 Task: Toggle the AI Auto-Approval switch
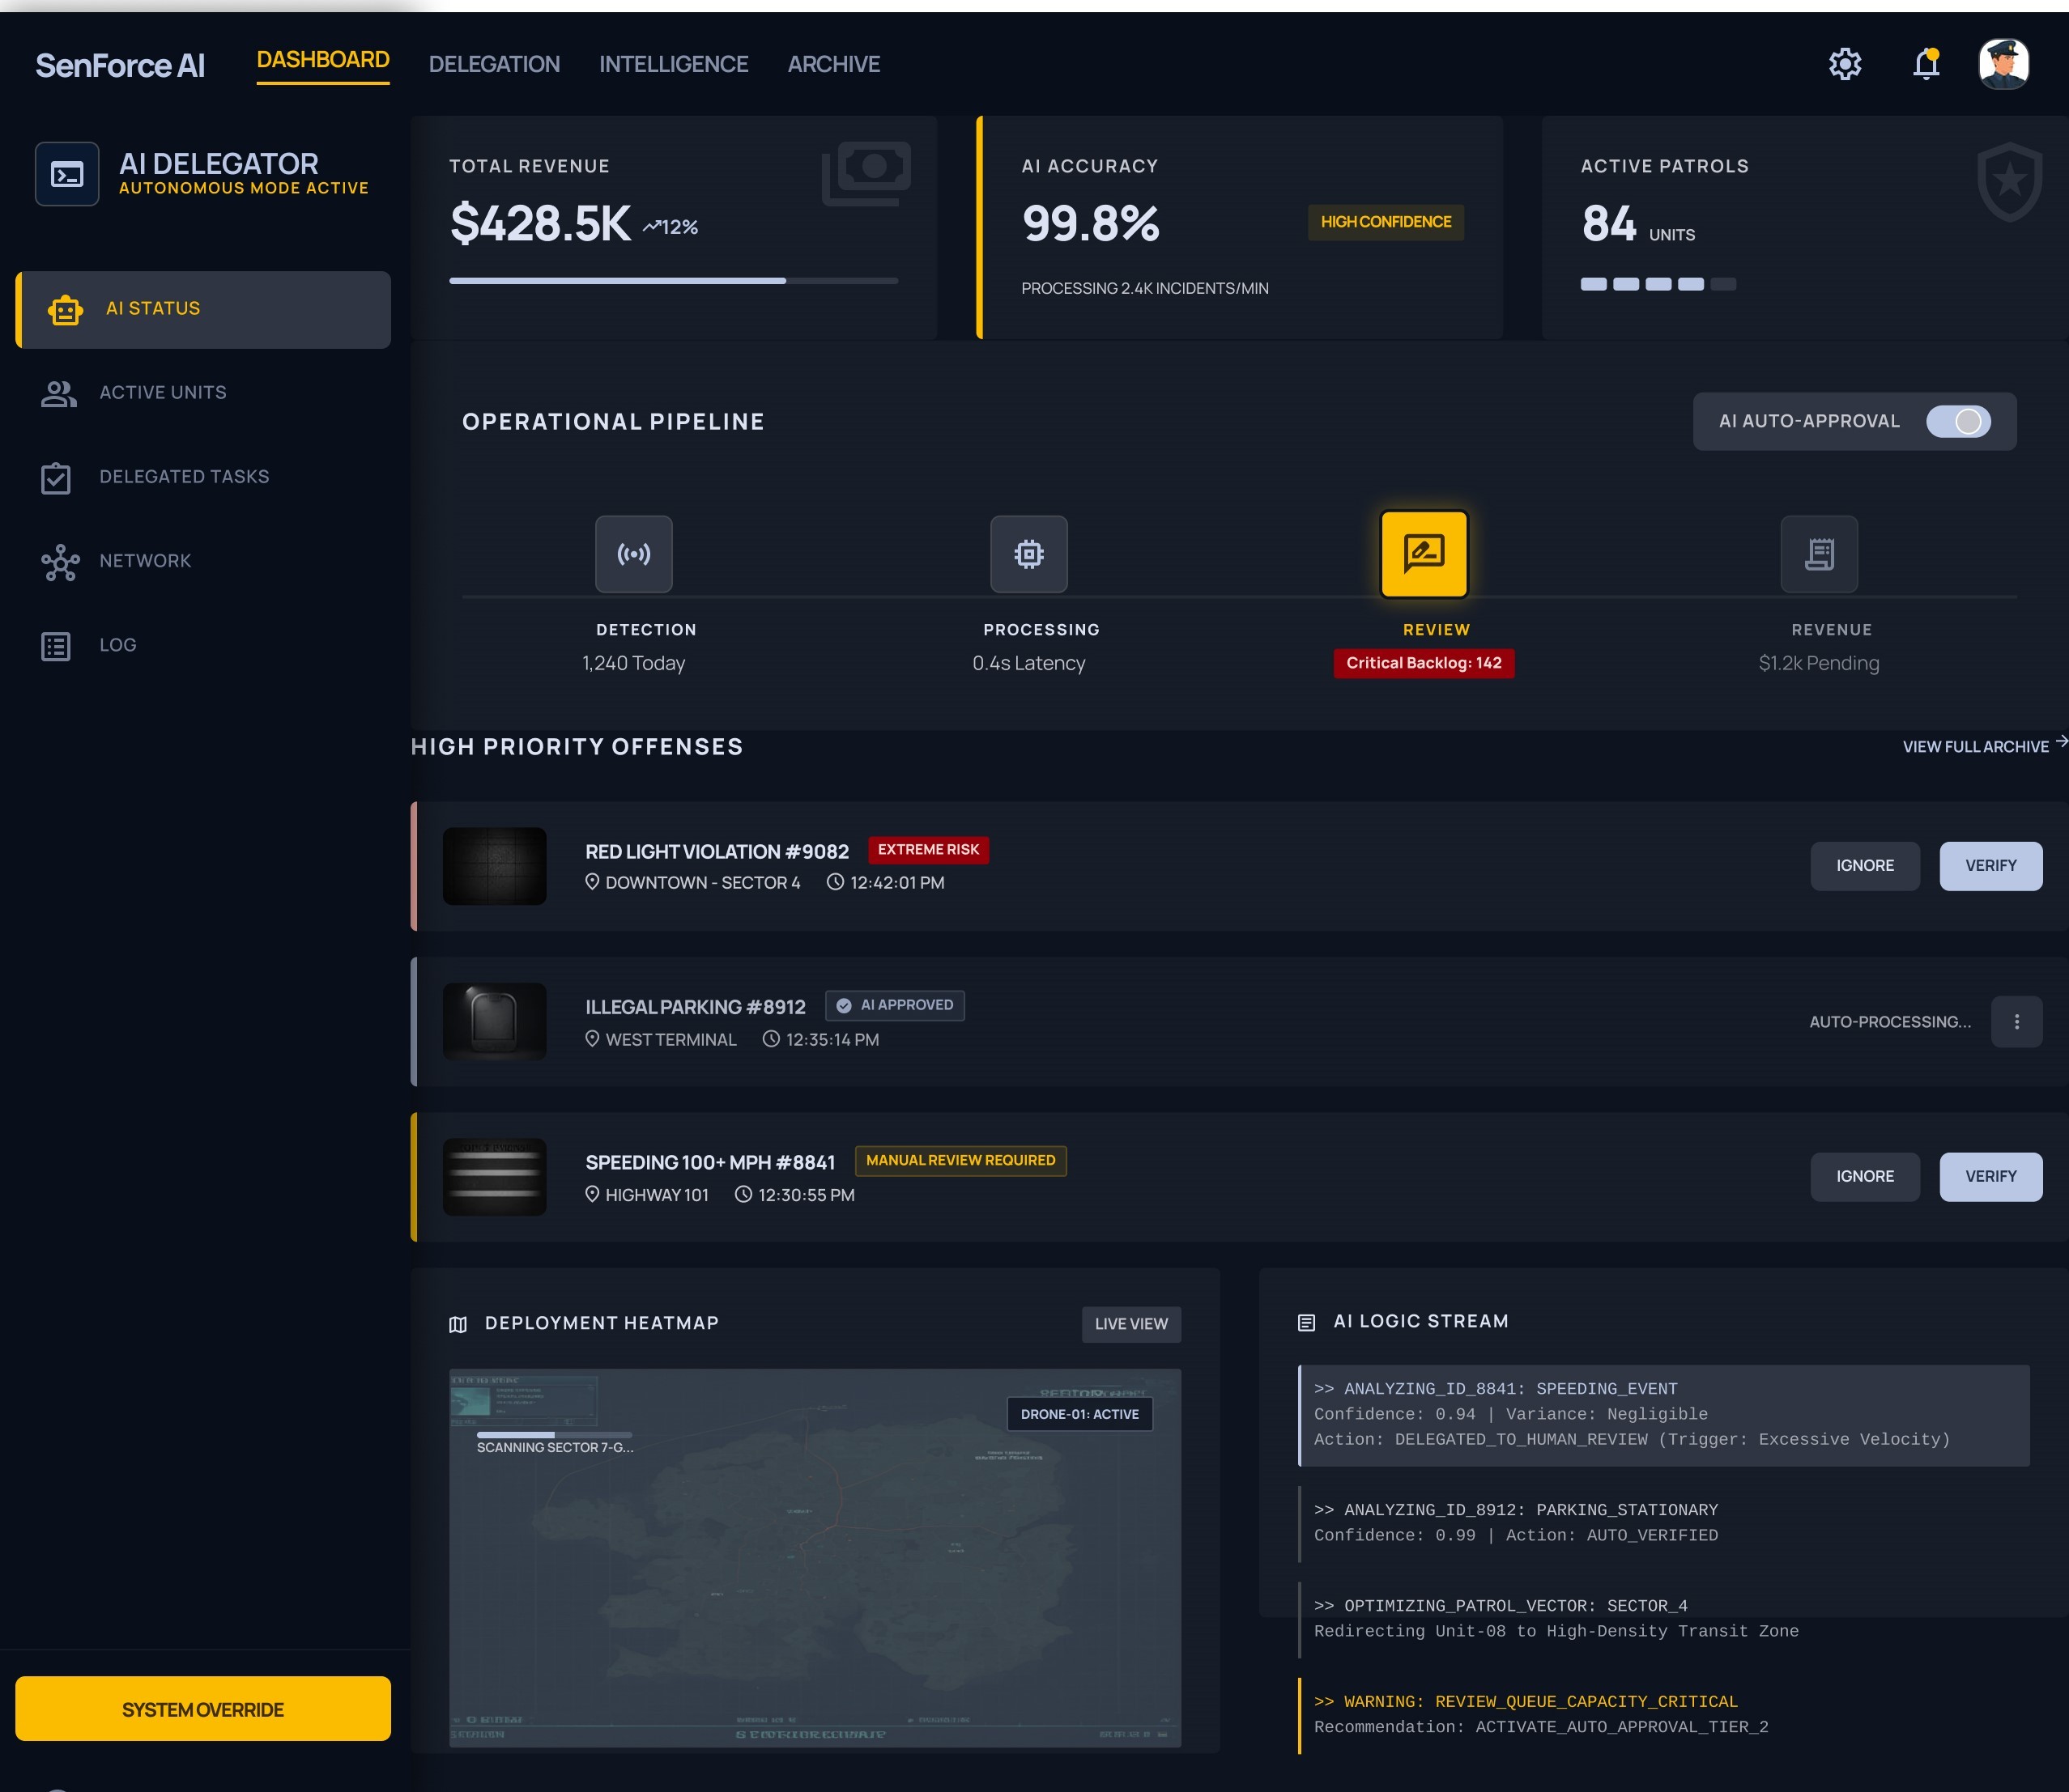pyautogui.click(x=1957, y=421)
